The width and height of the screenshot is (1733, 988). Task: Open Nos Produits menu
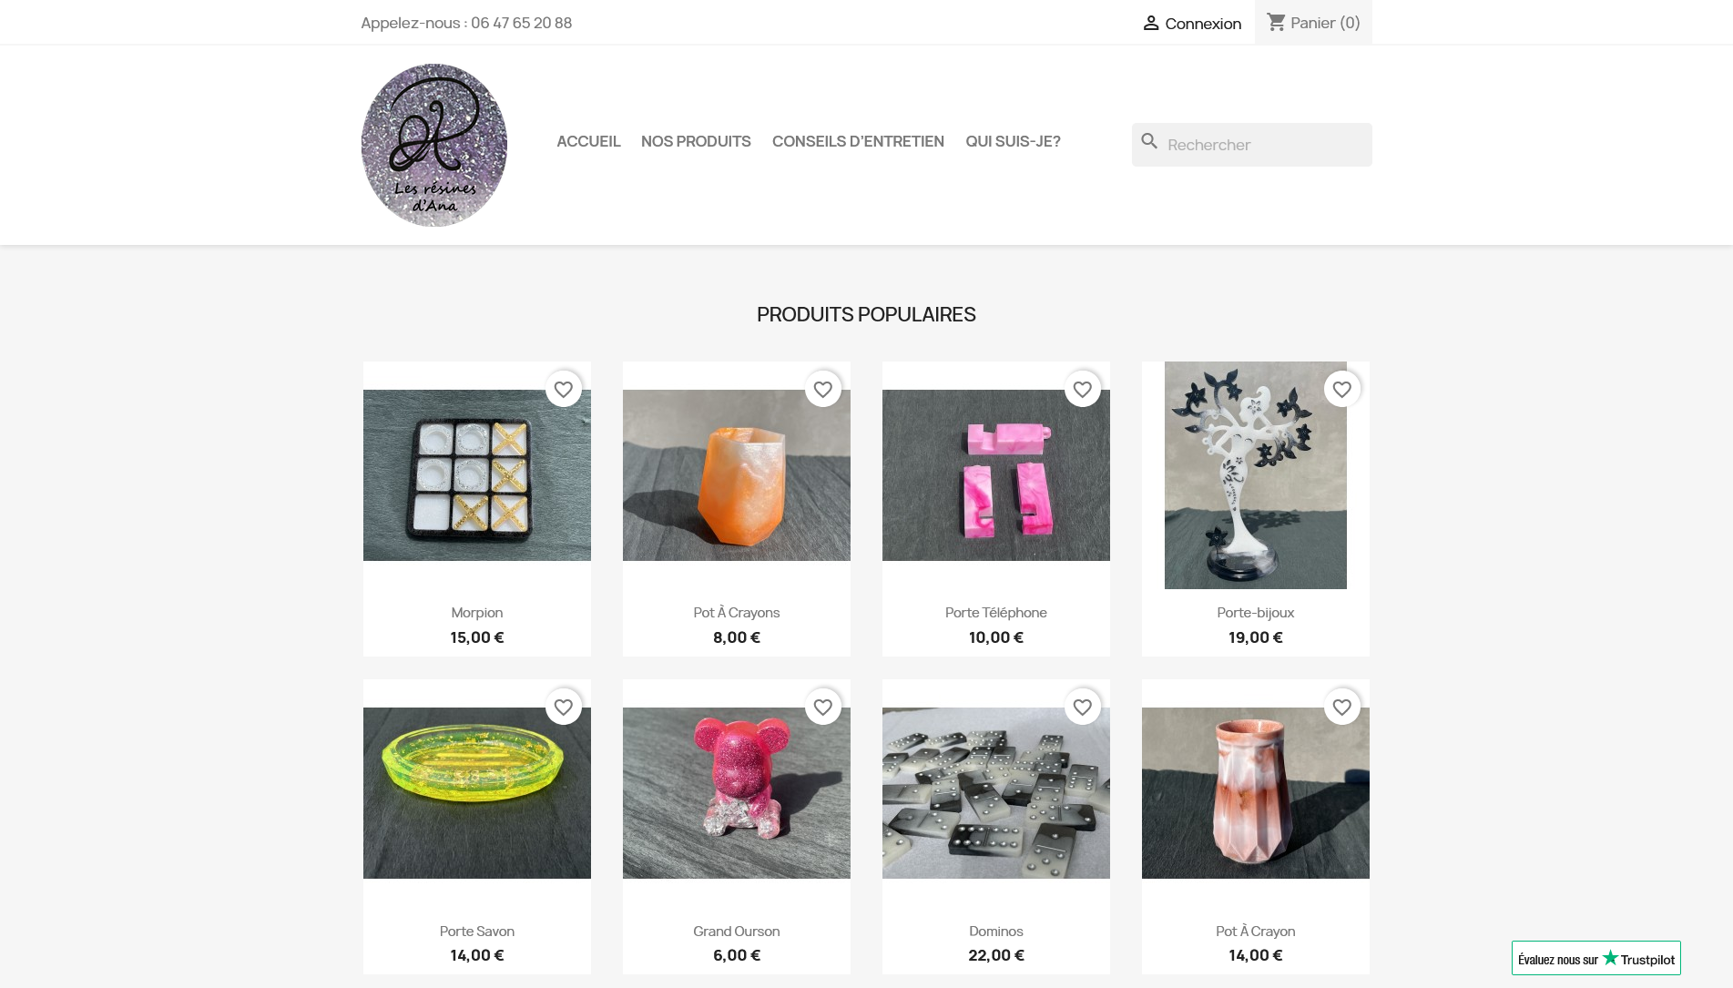tap(696, 141)
